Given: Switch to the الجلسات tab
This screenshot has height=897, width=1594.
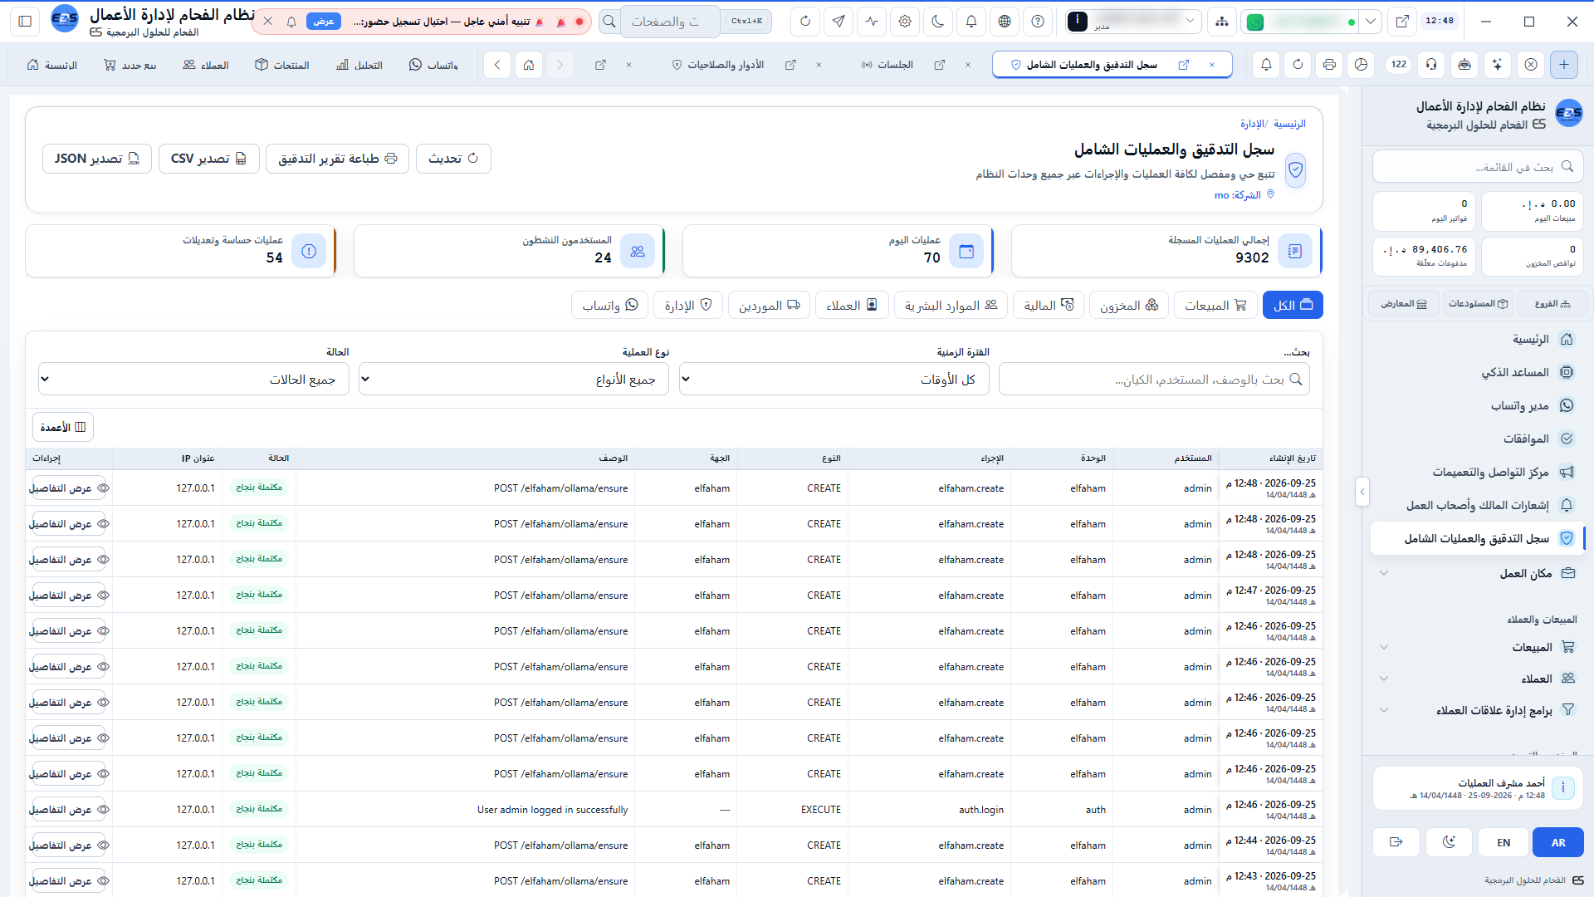Looking at the screenshot, I should 887,65.
